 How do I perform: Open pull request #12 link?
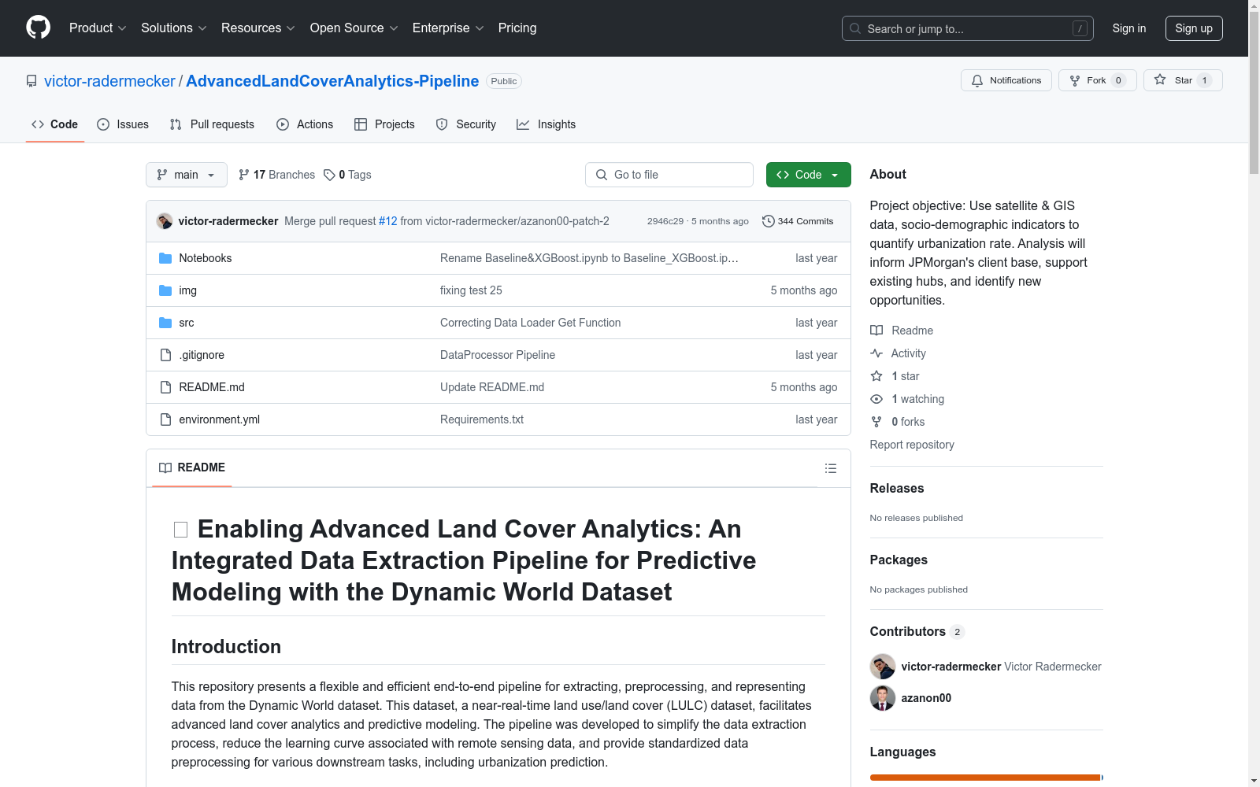[387, 221]
